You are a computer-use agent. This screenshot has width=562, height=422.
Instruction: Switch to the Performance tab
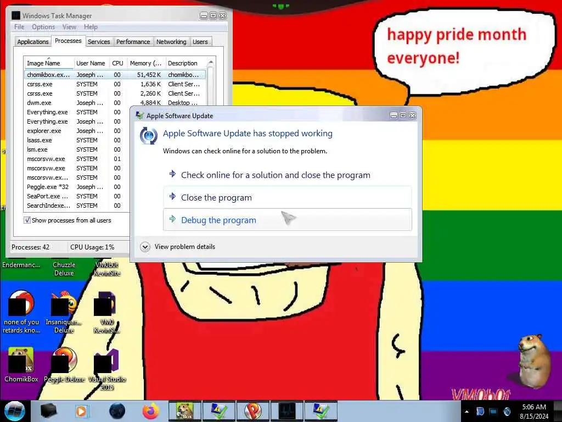point(133,42)
